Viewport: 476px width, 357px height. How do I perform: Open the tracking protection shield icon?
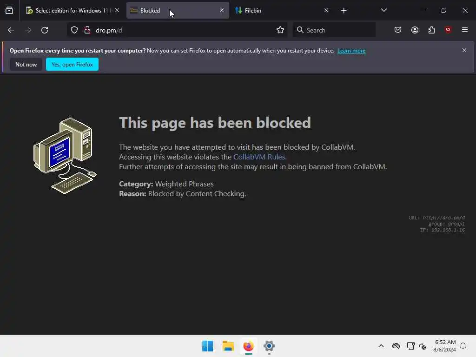tap(74, 30)
